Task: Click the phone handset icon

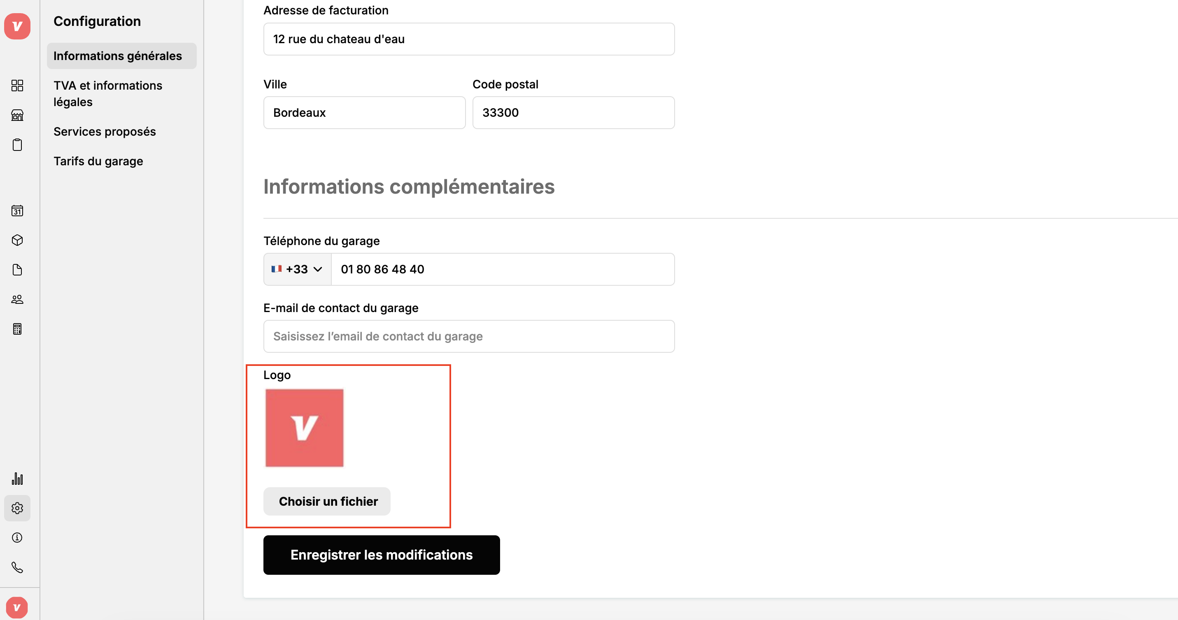Action: 17,567
